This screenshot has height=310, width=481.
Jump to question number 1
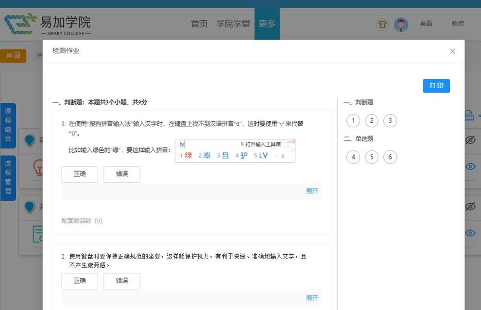[x=353, y=121]
